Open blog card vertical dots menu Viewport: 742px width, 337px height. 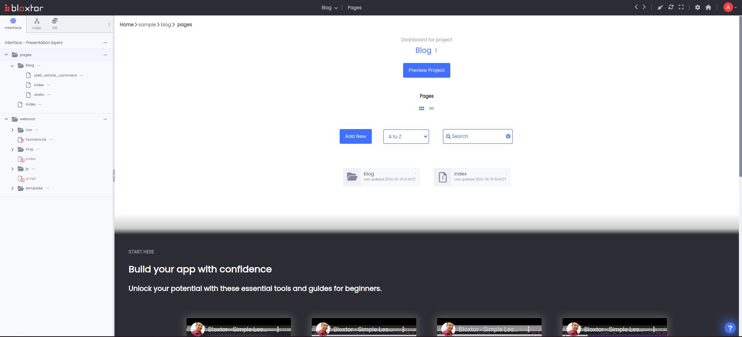(415, 174)
